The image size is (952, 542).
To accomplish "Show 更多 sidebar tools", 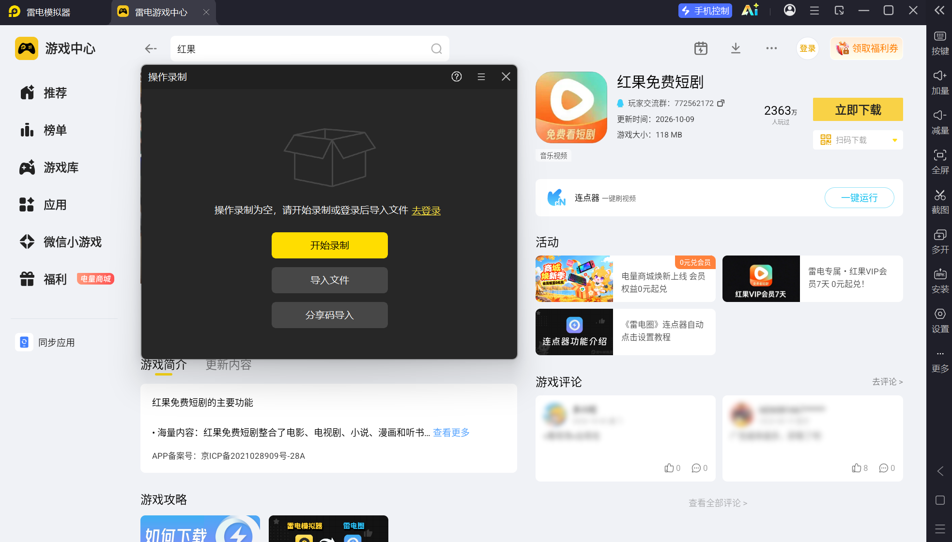I will point(940,361).
